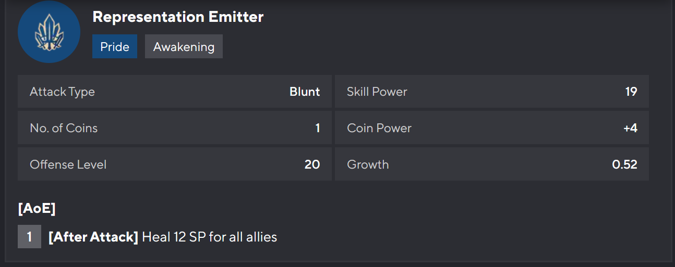Click the Skill Power value 19
Viewport: 675px width, 267px height.
[x=631, y=92]
